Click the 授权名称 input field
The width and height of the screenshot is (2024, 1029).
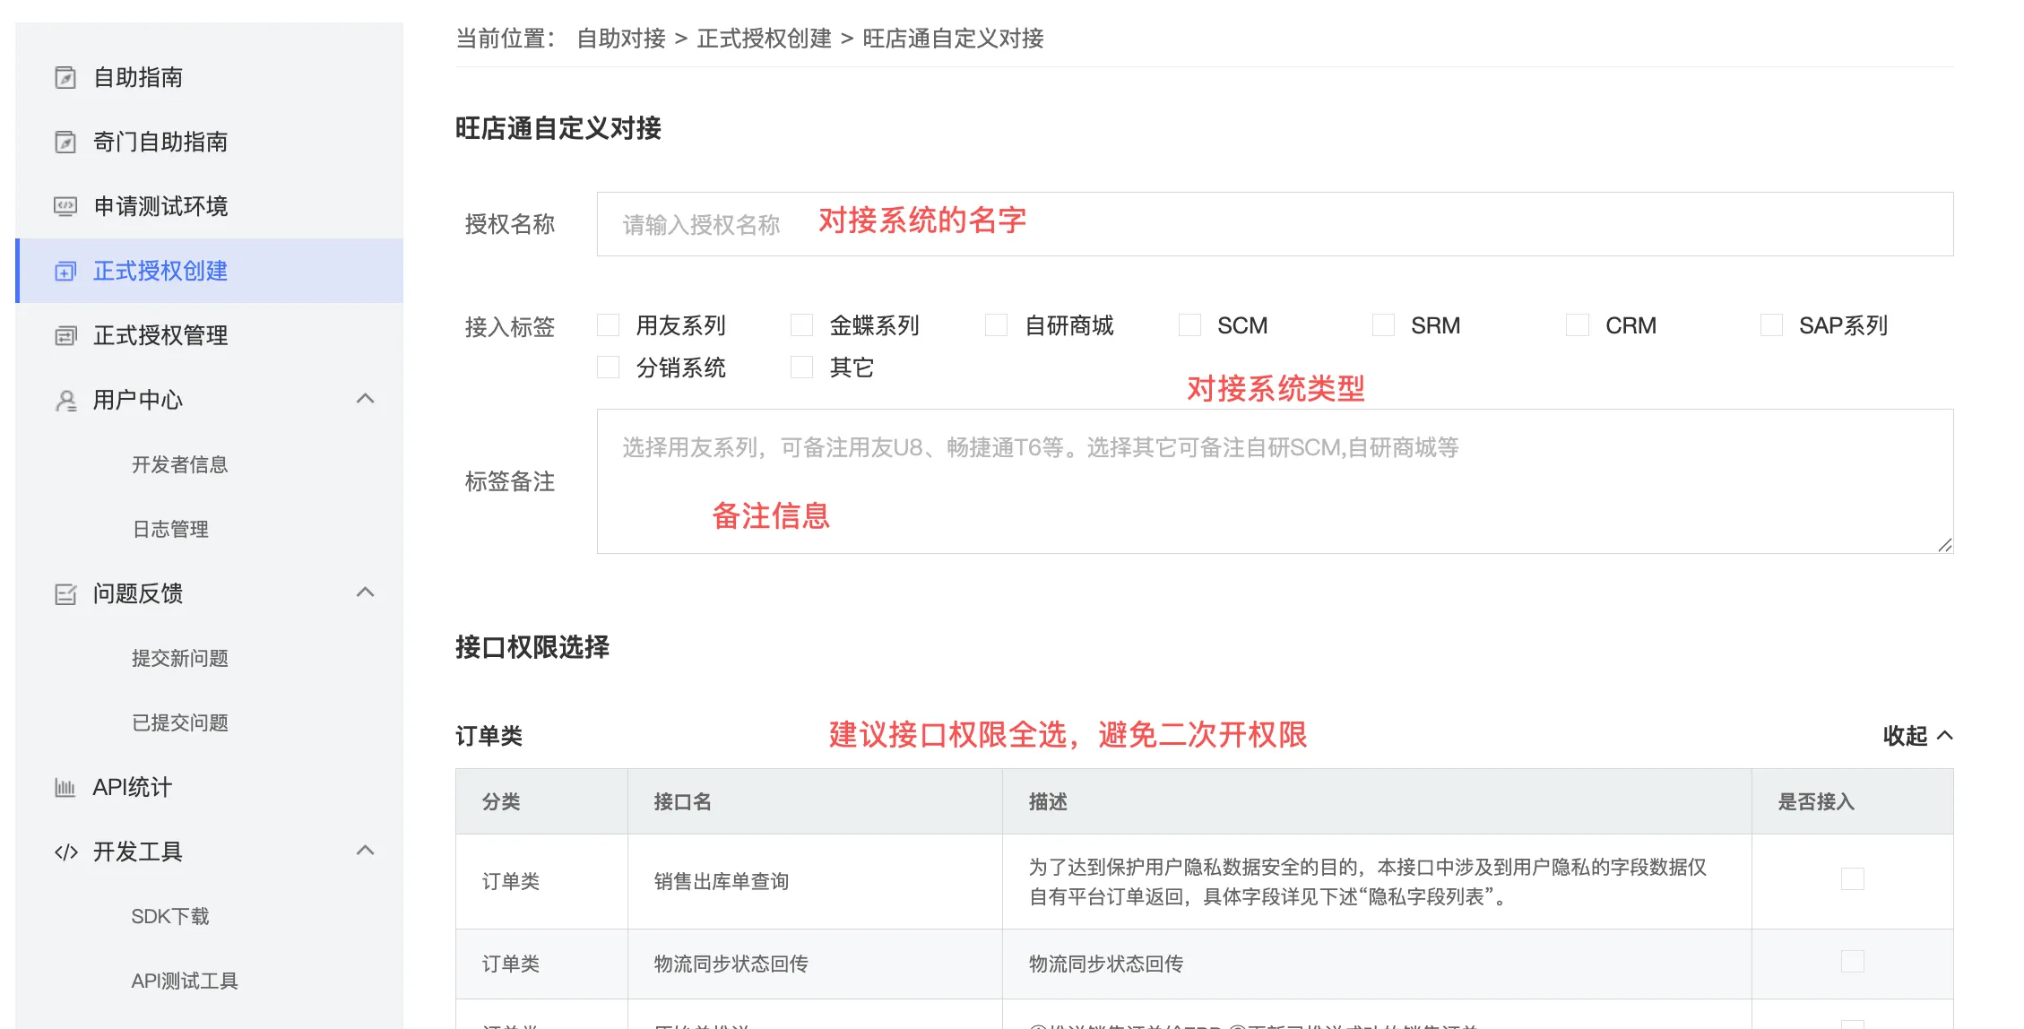[1274, 224]
